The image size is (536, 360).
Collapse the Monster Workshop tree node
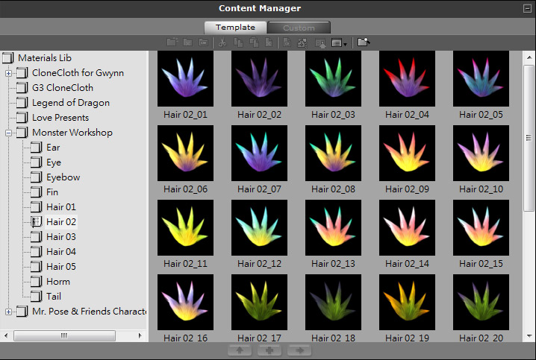tap(8, 133)
